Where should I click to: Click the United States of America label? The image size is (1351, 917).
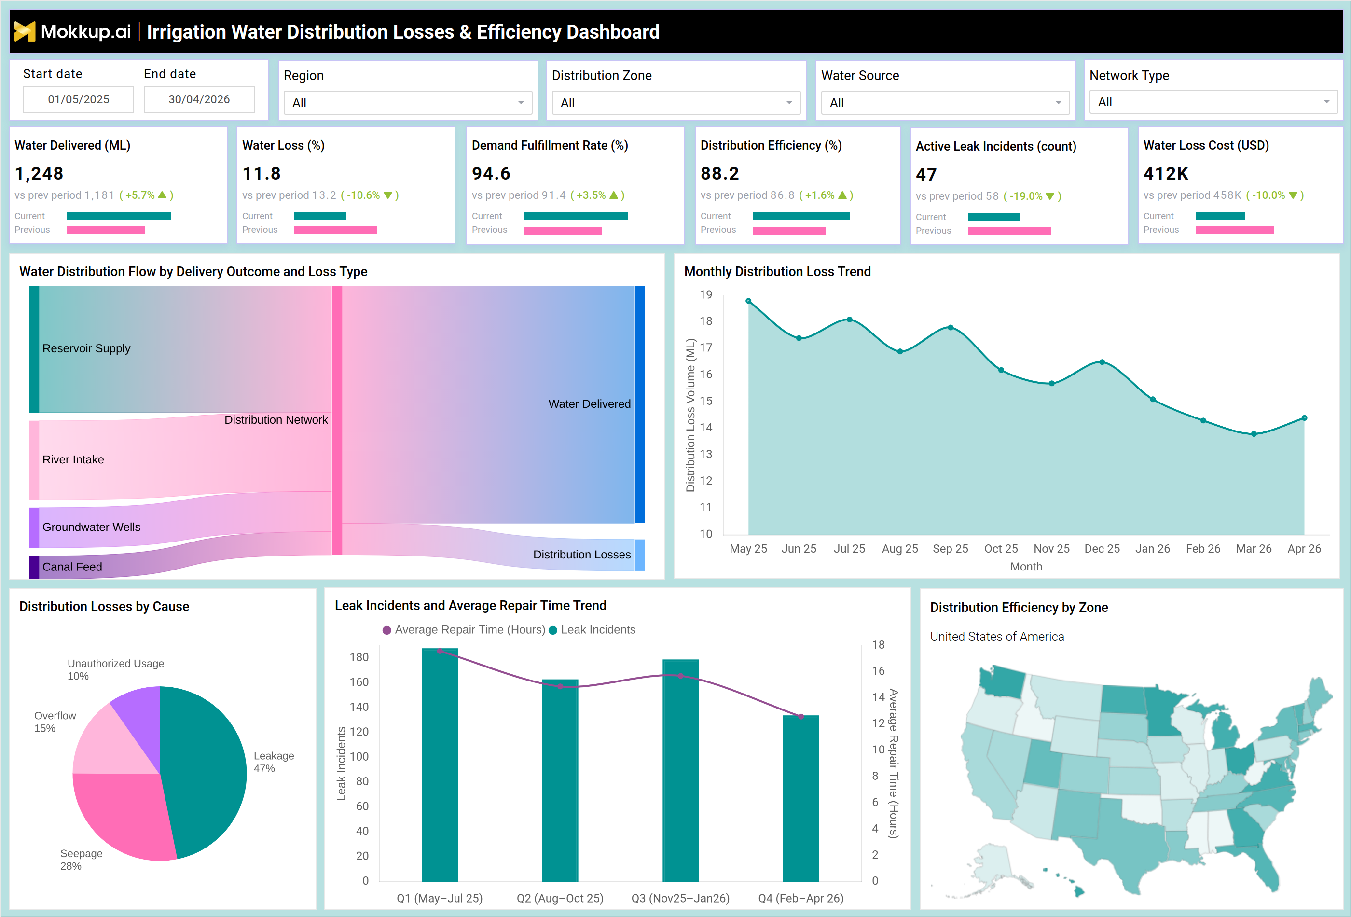pyautogui.click(x=997, y=637)
